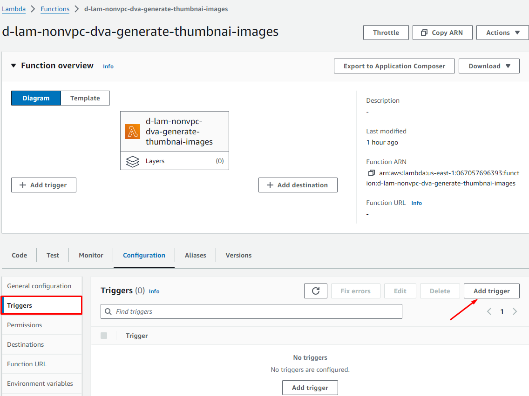529x396 pixels.
Task: Click the copy icon beside Function ARN
Action: 371,173
